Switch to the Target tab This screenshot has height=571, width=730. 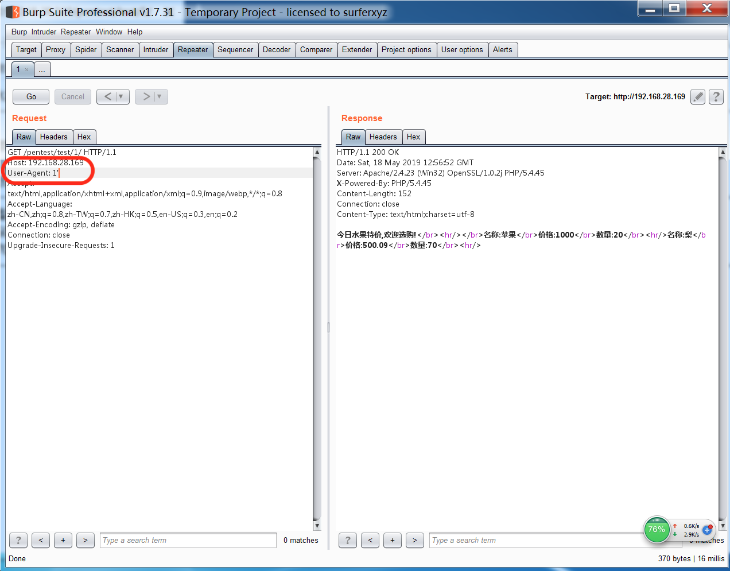[26, 50]
